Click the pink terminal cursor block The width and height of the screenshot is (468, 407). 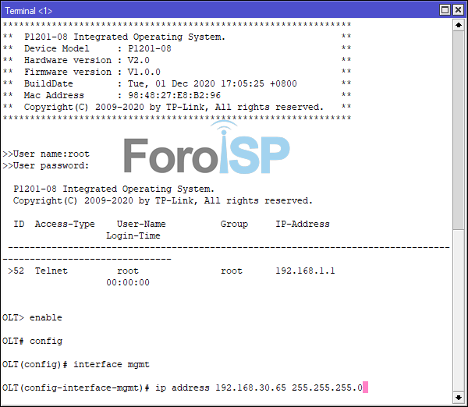tap(365, 388)
